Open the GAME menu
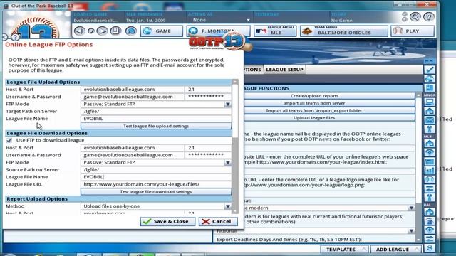The width and height of the screenshot is (456, 256). [x=162, y=31]
